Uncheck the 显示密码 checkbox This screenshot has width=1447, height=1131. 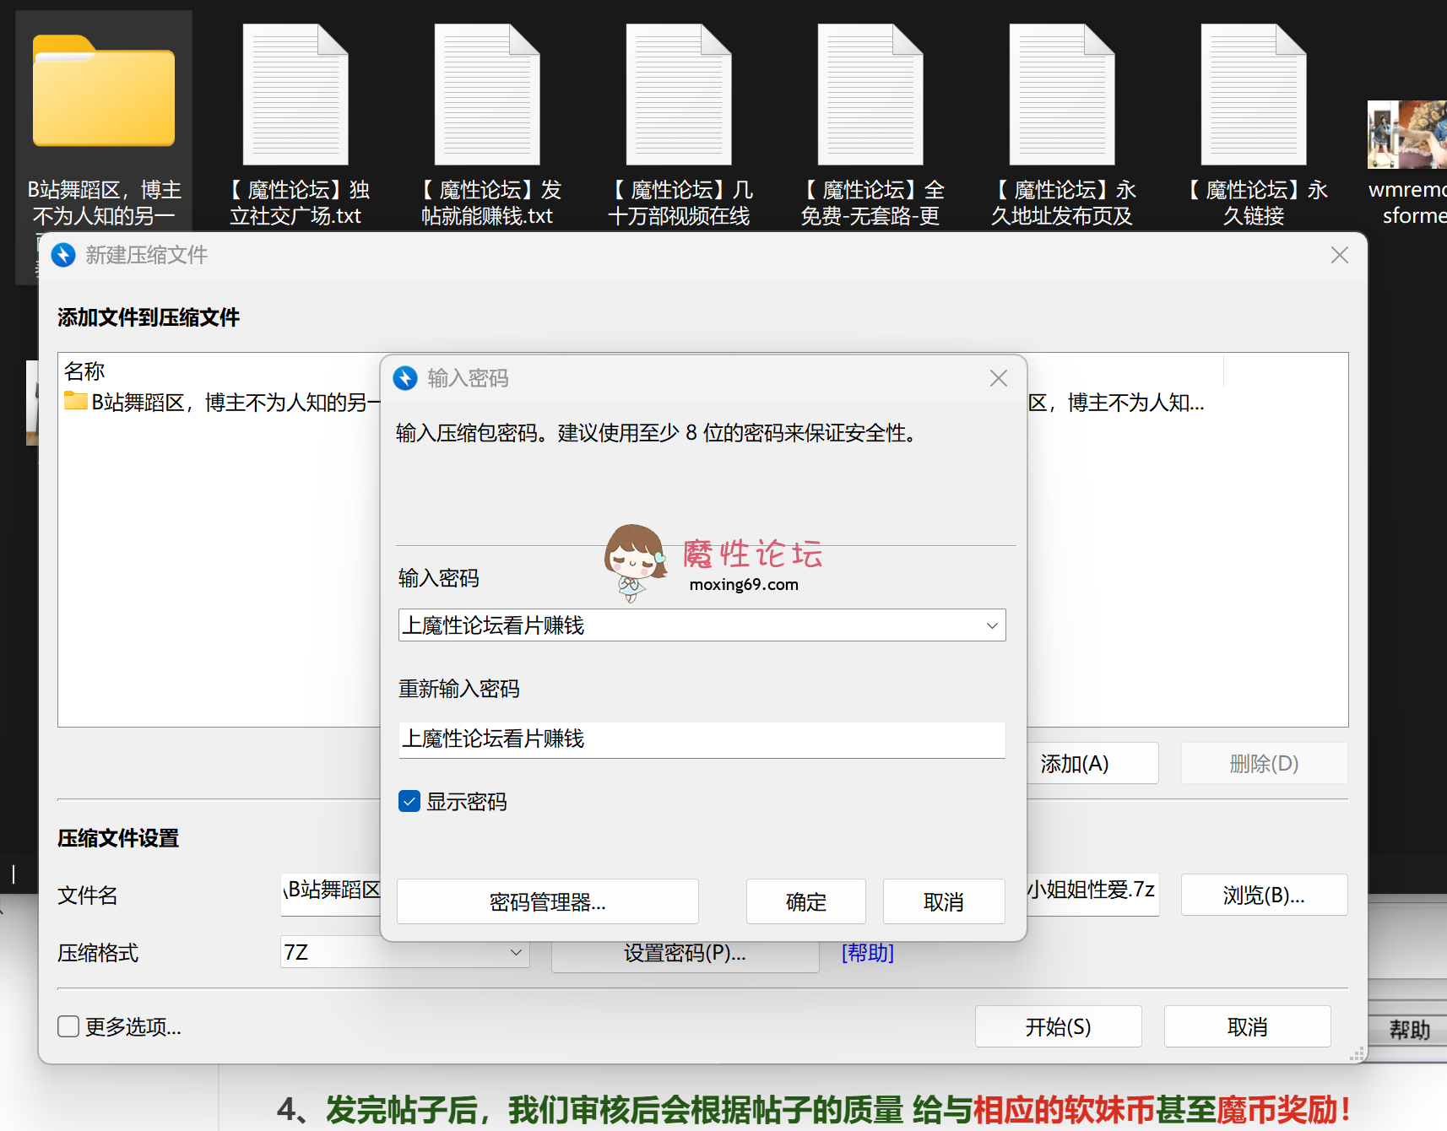coord(409,801)
